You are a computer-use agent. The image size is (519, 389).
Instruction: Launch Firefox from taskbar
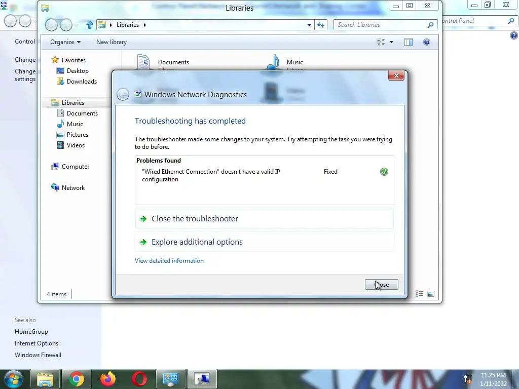[x=108, y=379]
